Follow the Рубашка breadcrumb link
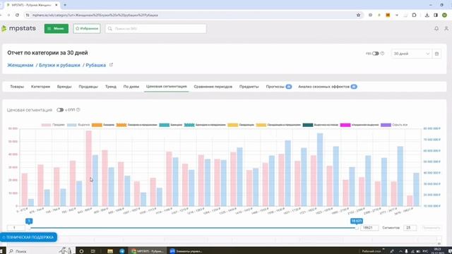Screen dimensions: 452x254 pyautogui.click(x=96, y=65)
